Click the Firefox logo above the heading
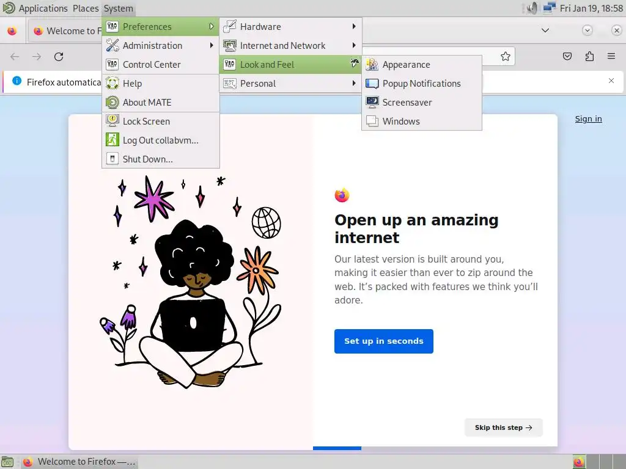Screen dimensions: 626x469 (342, 195)
